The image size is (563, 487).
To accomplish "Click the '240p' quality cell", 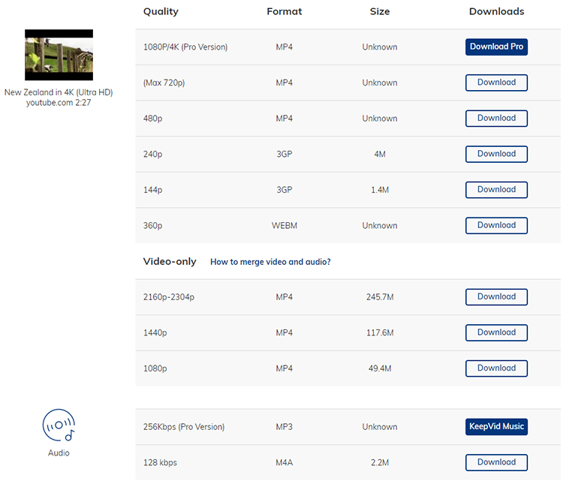I will pos(152,155).
